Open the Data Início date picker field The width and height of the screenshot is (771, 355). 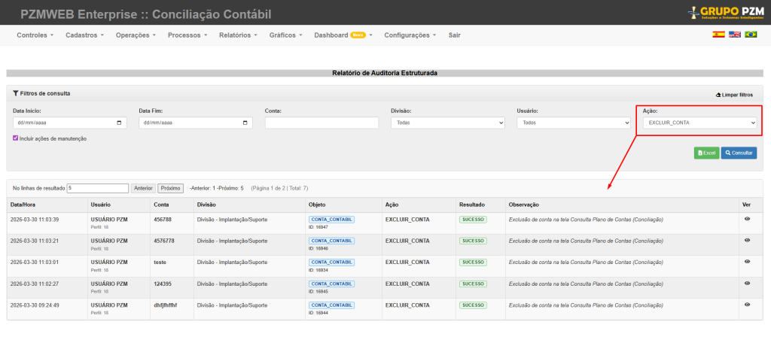[x=69, y=123]
